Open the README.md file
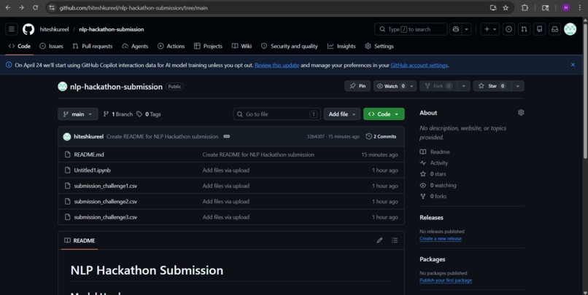Screen dimensions: 588x295 (89, 154)
